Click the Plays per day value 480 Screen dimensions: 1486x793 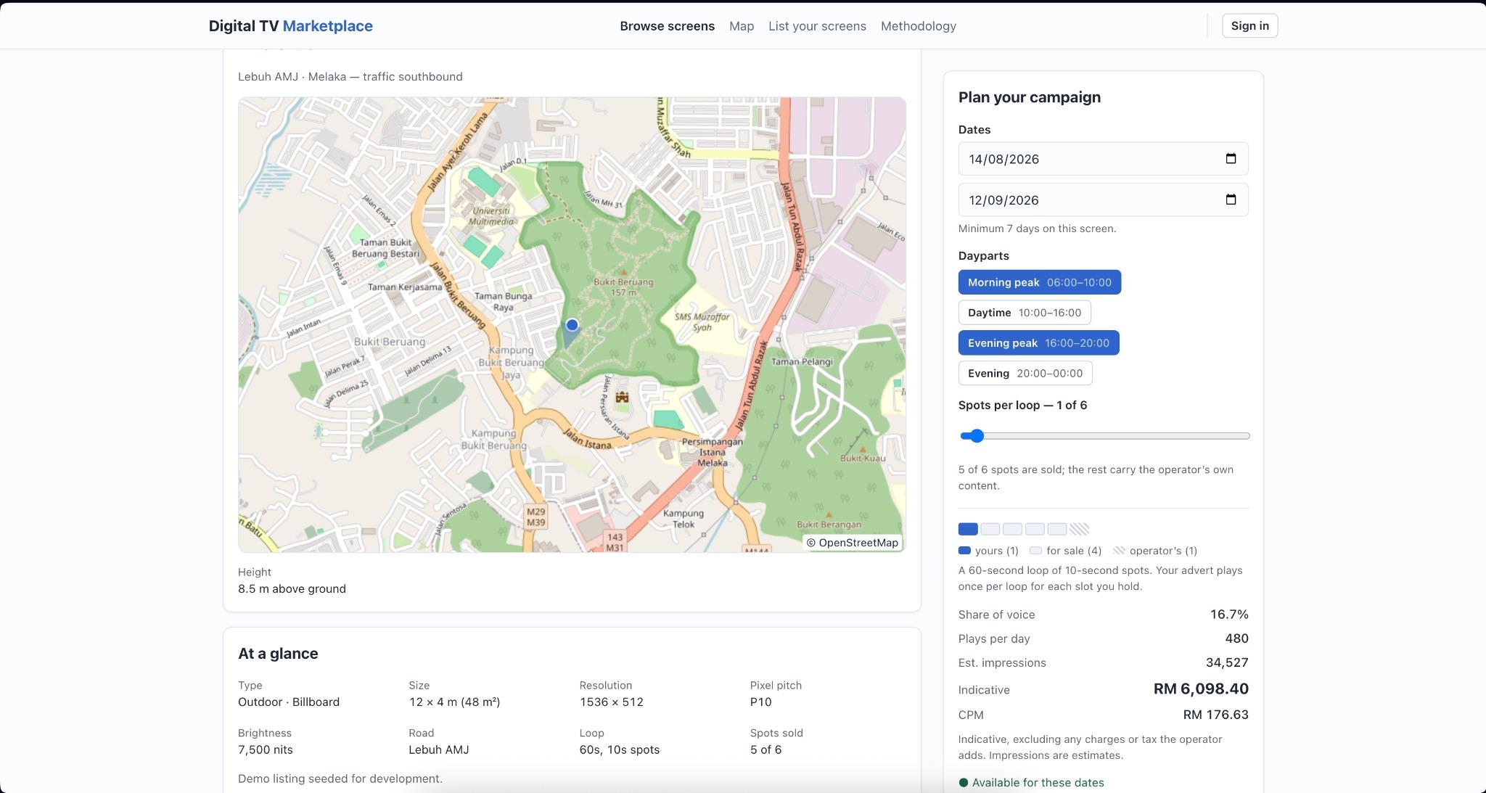pyautogui.click(x=1236, y=638)
